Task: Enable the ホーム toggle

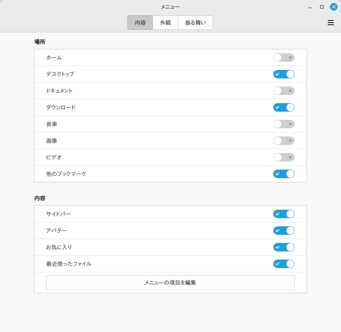Action: tap(283, 58)
